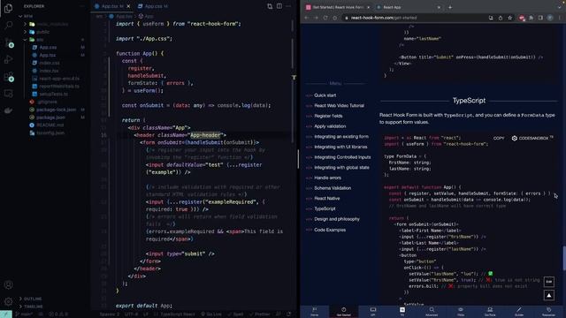Open App.tsx in the file tree

(48, 55)
